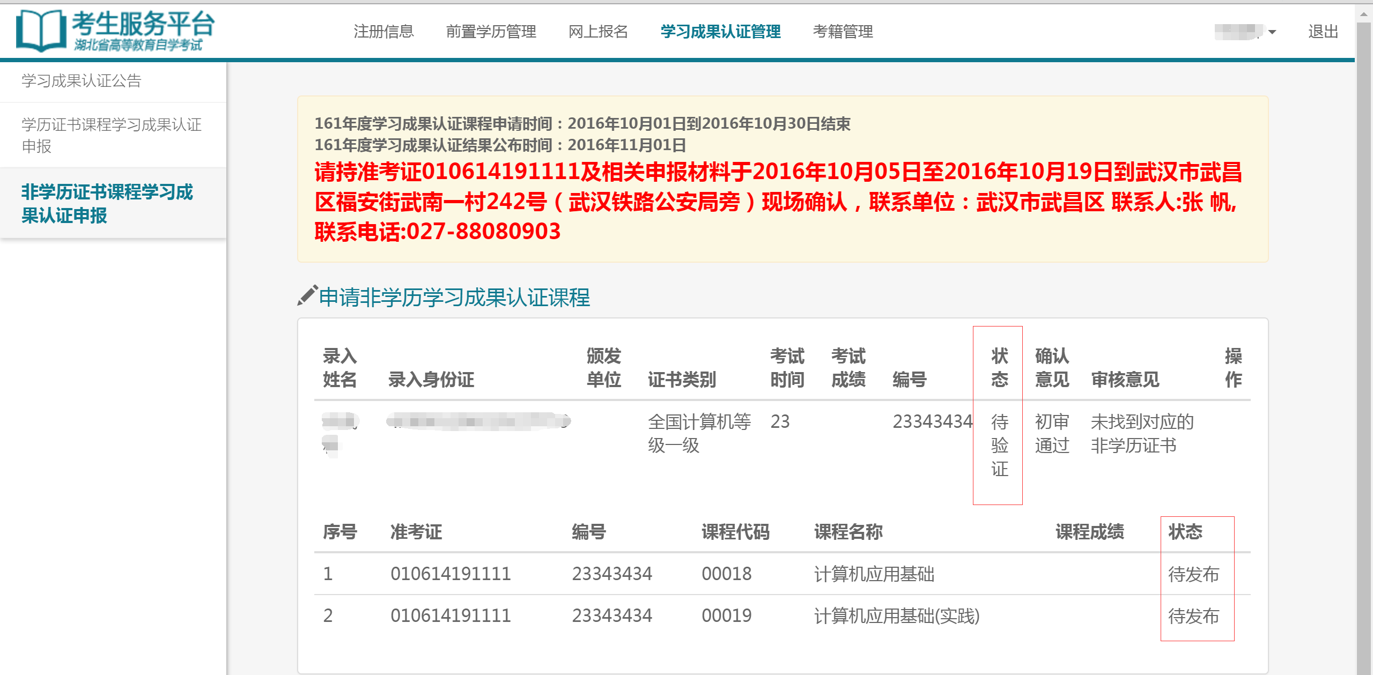Click the 退出 logout link

[x=1323, y=31]
